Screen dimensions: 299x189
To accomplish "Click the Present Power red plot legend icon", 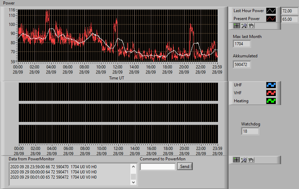I will (x=271, y=19).
